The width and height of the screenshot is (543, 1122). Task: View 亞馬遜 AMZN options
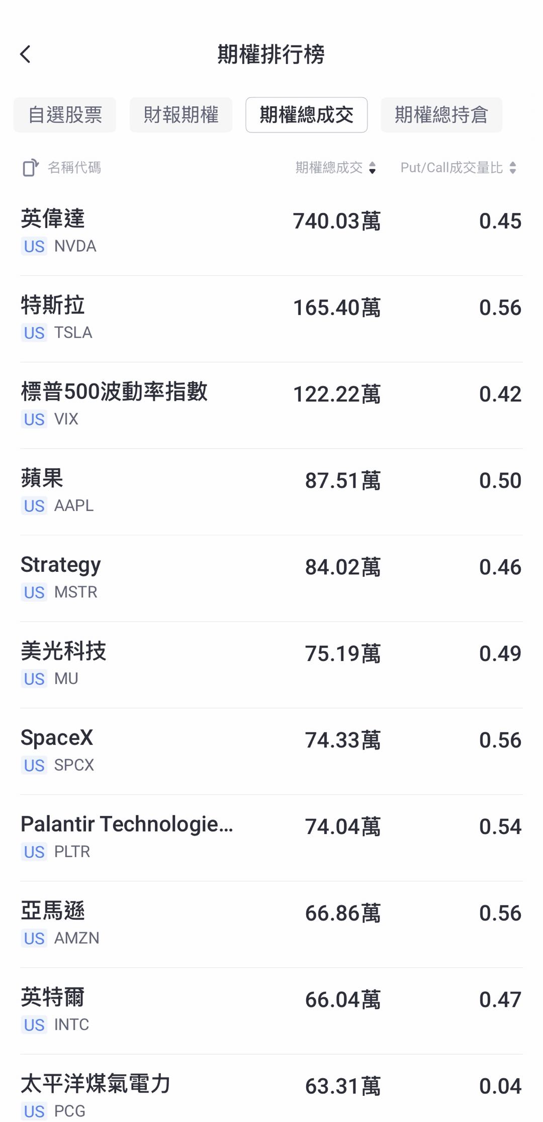(x=271, y=925)
